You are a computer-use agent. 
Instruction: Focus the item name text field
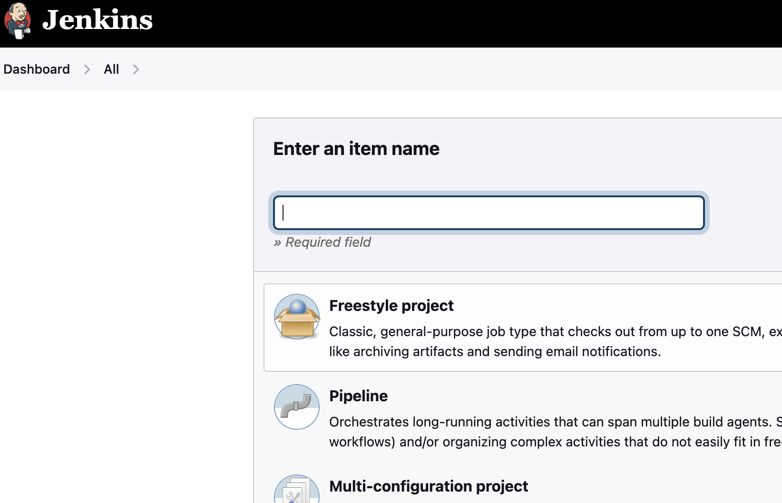click(489, 213)
